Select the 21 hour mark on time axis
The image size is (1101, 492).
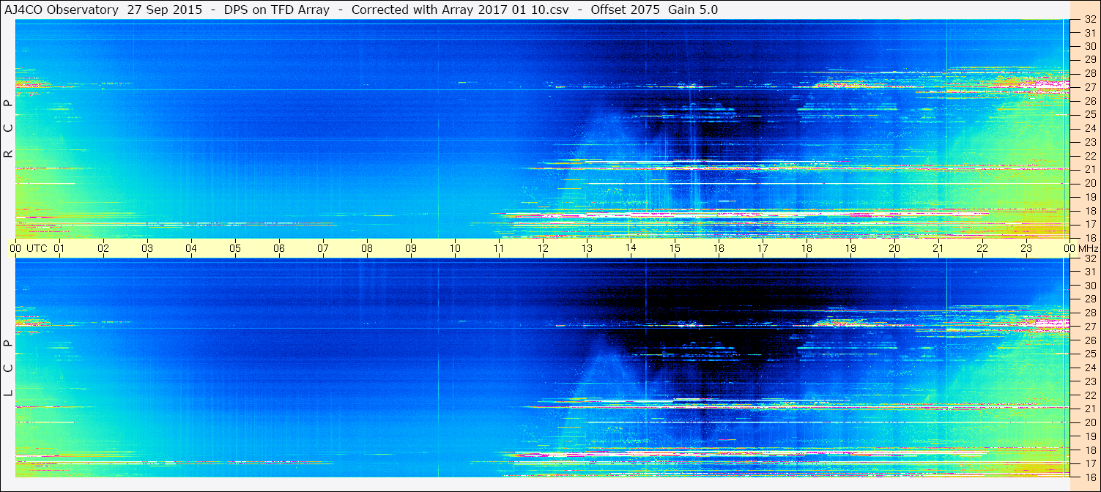coord(938,248)
